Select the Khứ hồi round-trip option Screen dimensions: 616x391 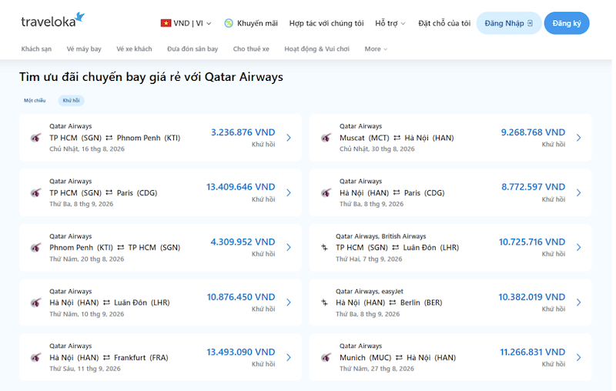tap(71, 101)
